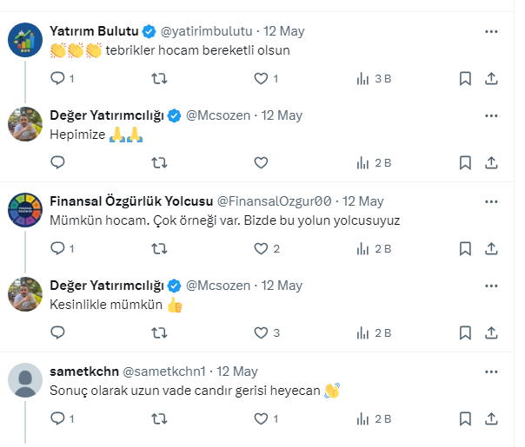Bookmark the 'Kesinlikle mümkün' tweet

click(x=465, y=332)
